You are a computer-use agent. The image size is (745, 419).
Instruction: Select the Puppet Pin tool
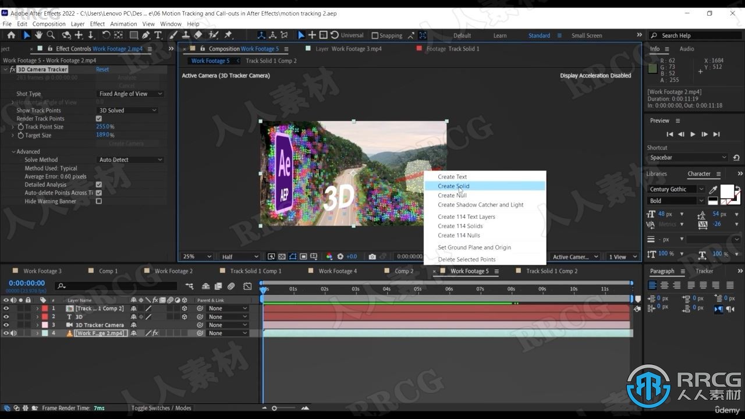[228, 35]
